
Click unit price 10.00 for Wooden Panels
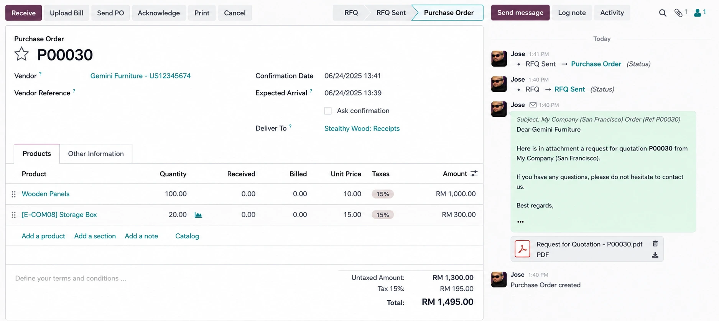(x=352, y=194)
